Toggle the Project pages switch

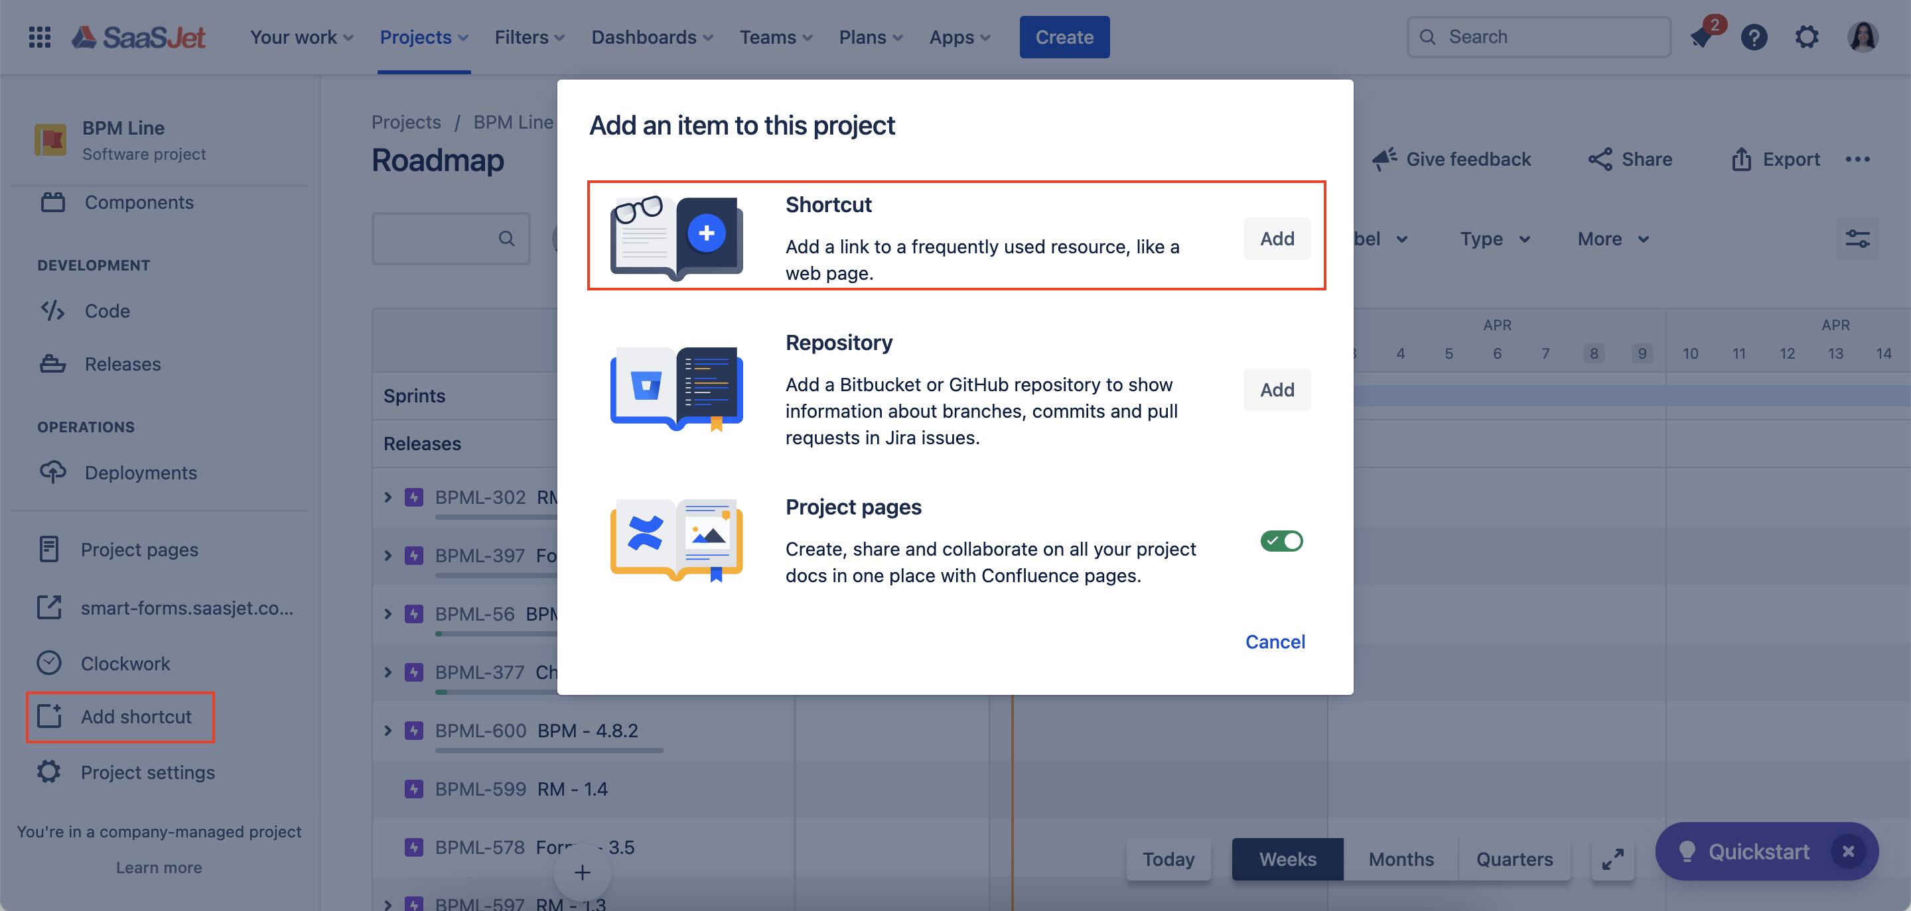click(1281, 541)
